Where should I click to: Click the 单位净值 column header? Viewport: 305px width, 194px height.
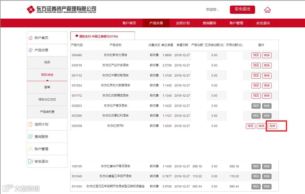[167, 45]
